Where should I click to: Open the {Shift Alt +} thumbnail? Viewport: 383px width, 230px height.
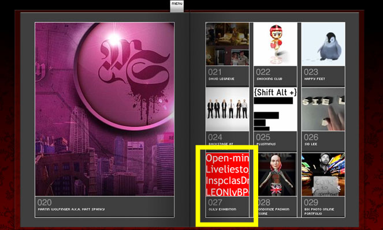tap(276, 109)
